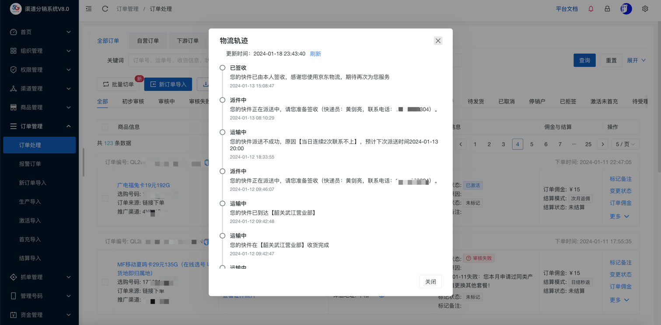Screen dimensions: 661x325
Task: Click the sidebar collapse menu icon
Action: click(x=89, y=9)
